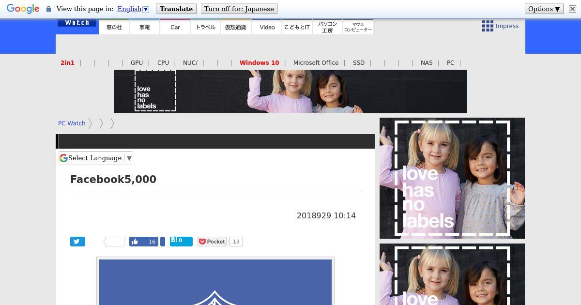Click the article headline Facebook5,000
581x305 pixels.
(113, 179)
